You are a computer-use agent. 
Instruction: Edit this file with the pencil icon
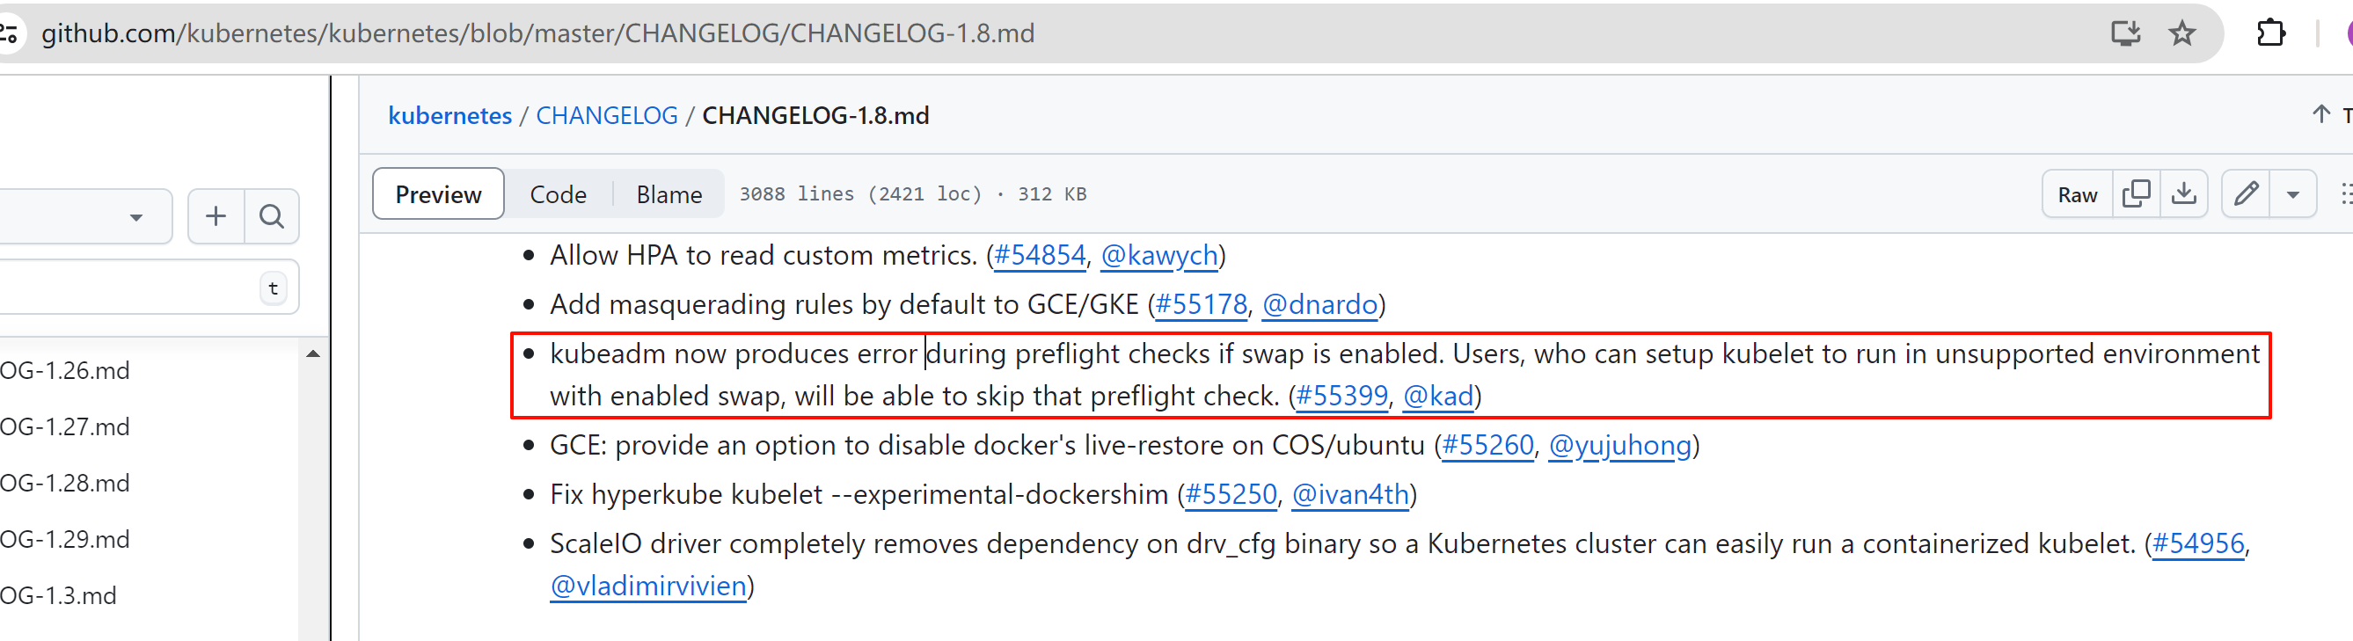pyautogui.click(x=2247, y=193)
